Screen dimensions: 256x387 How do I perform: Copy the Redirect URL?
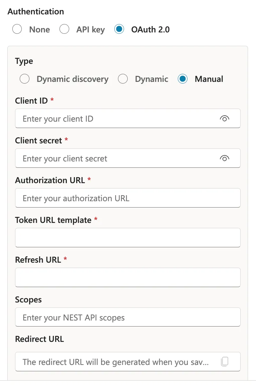(225, 362)
